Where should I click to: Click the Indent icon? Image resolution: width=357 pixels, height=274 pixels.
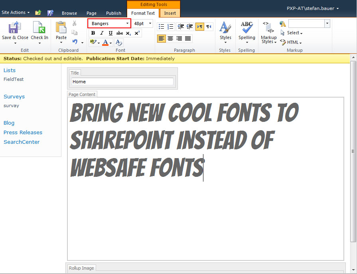coord(189,27)
